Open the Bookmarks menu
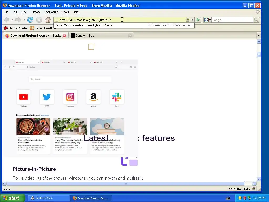The height and width of the screenshot is (202, 269). pyautogui.click(x=51, y=12)
